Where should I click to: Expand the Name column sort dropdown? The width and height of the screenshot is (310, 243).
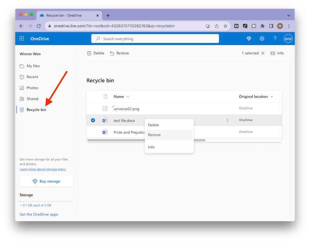pos(128,96)
